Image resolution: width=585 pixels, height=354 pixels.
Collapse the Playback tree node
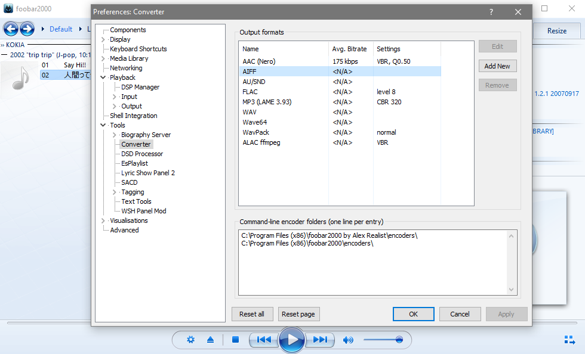coord(103,77)
